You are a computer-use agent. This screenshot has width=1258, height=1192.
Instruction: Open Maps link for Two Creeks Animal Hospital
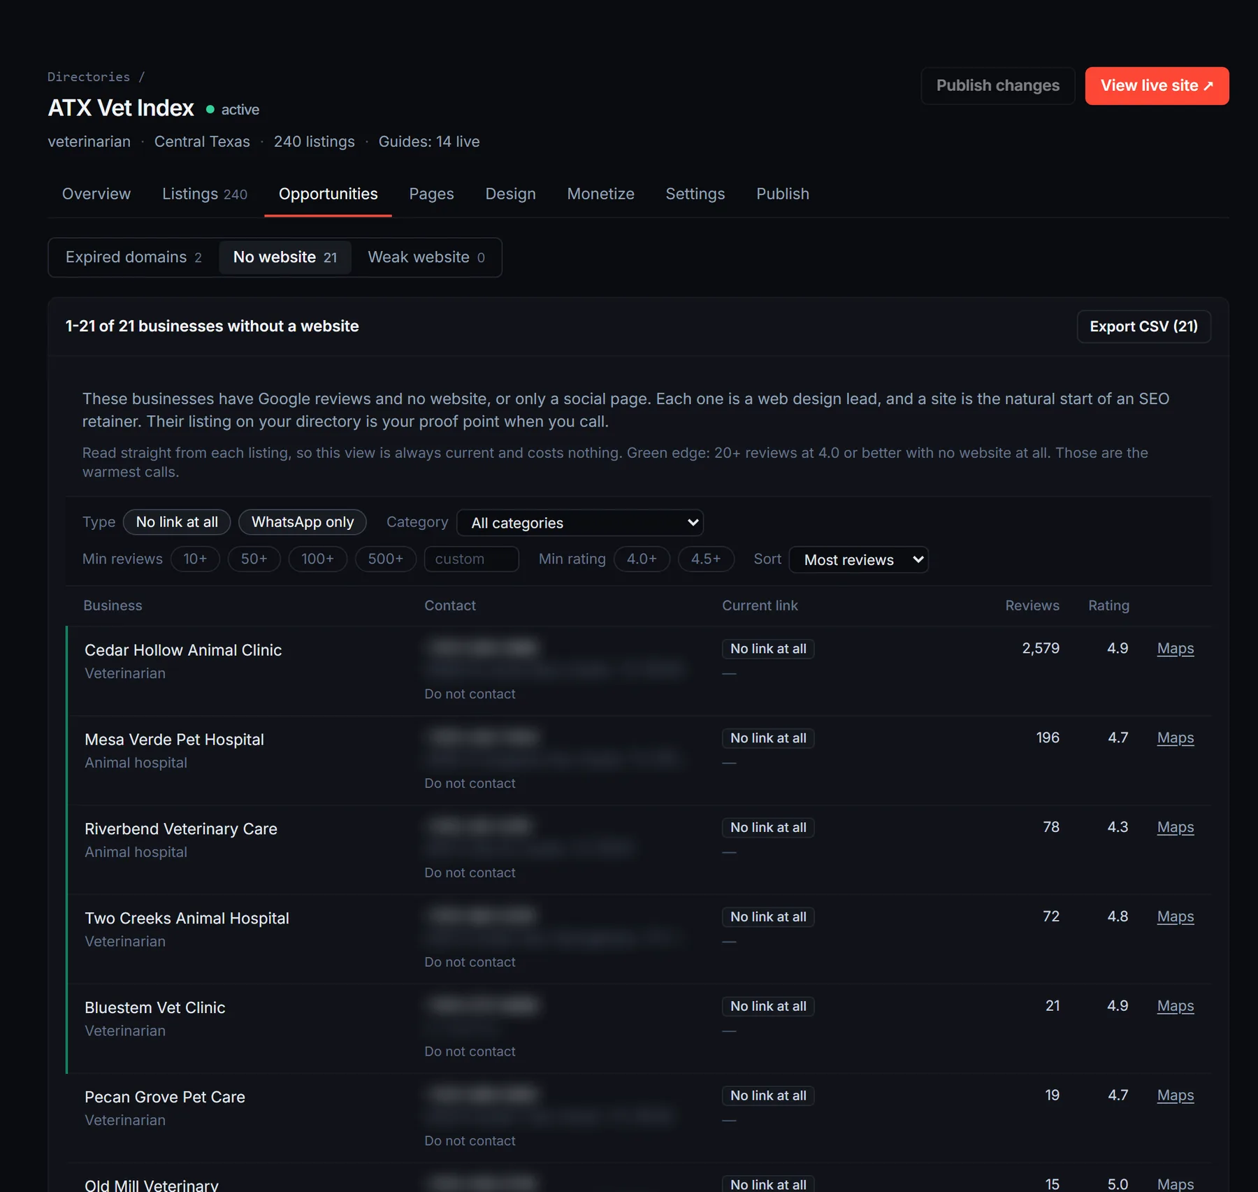tap(1175, 917)
